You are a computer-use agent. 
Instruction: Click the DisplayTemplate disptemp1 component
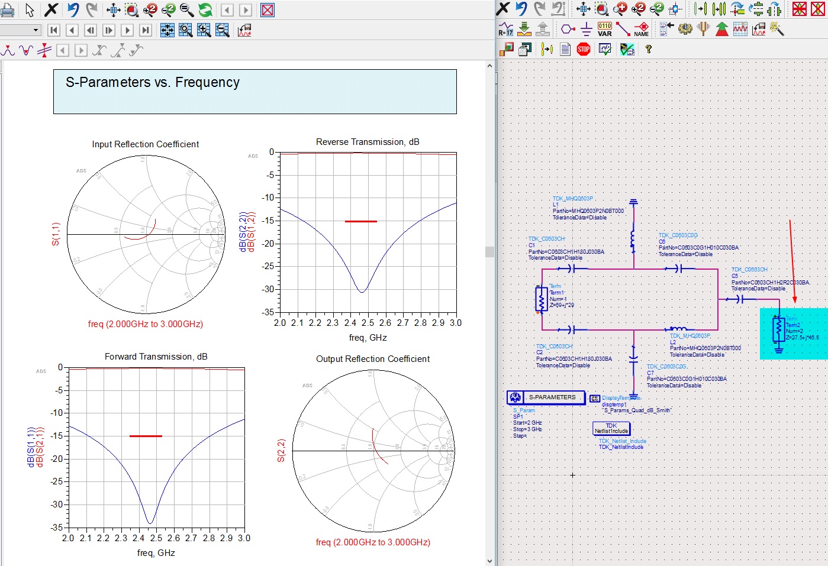point(595,399)
